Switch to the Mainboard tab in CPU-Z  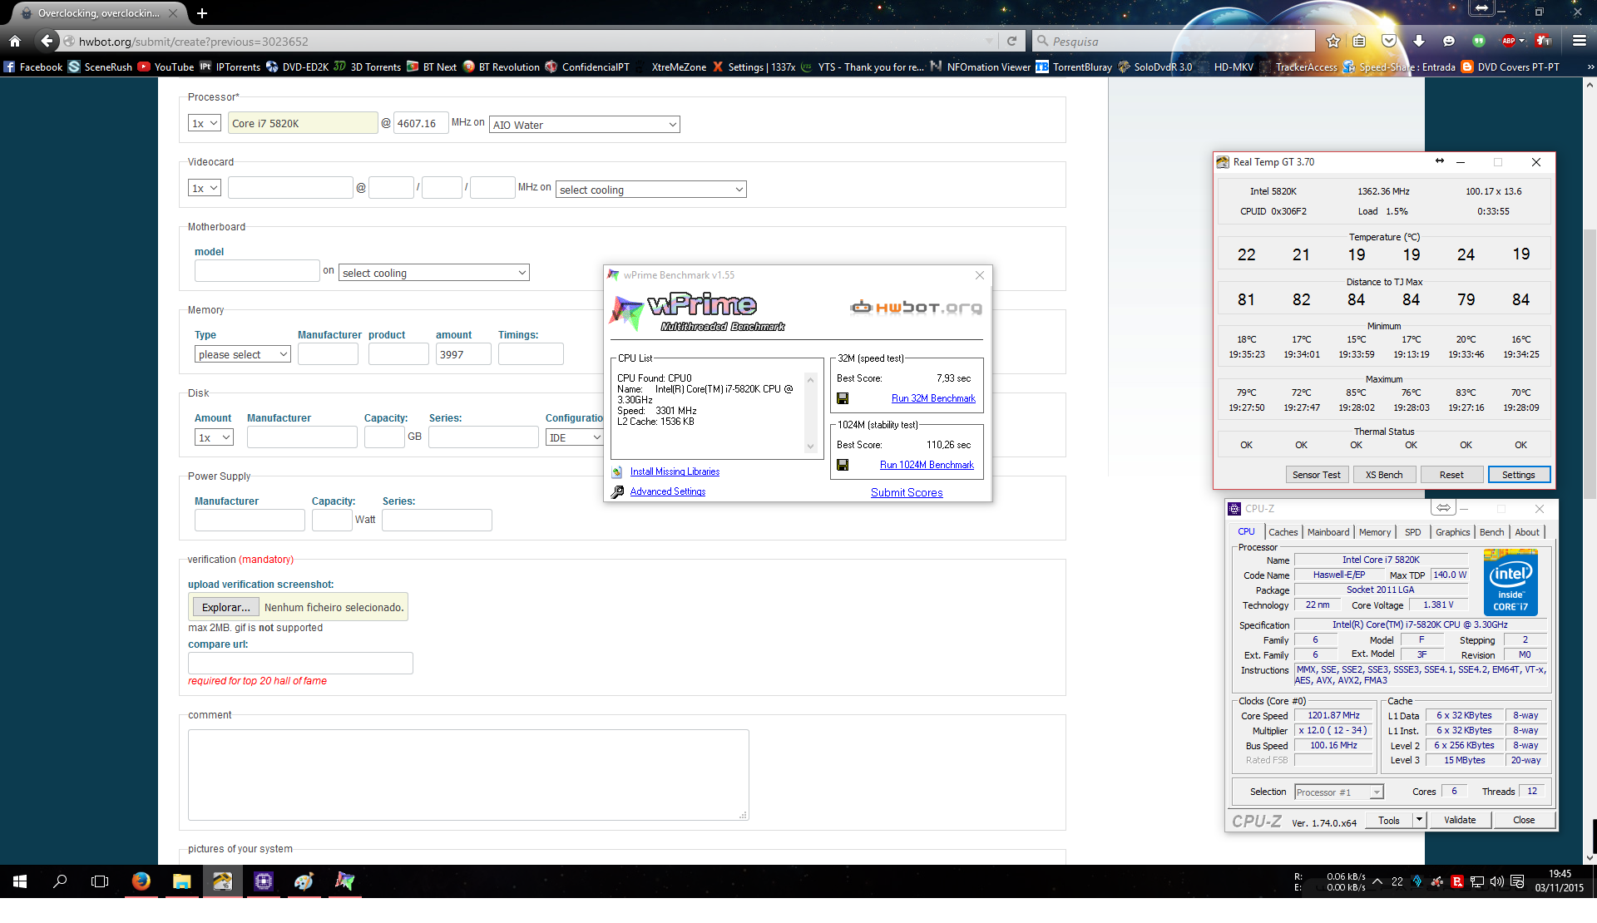coord(1328,532)
